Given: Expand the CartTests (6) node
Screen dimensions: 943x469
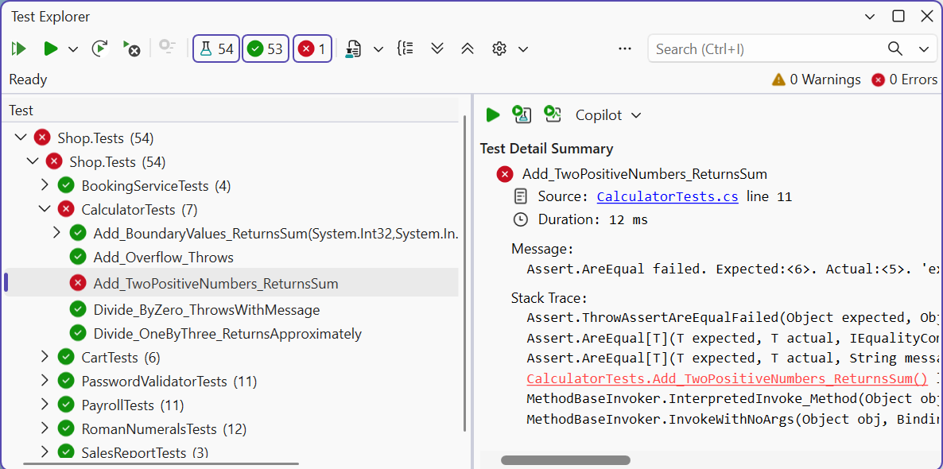Looking at the screenshot, I should pyautogui.click(x=45, y=357).
